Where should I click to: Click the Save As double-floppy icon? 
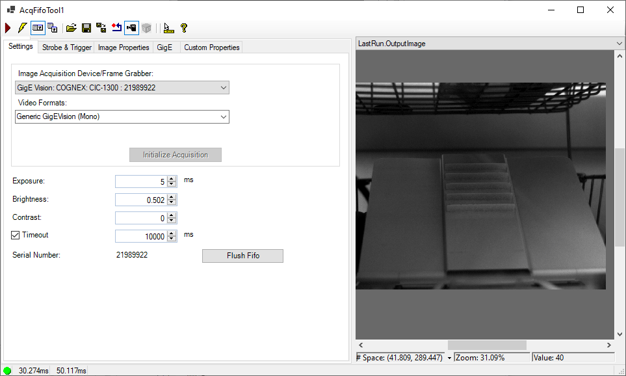click(x=101, y=28)
